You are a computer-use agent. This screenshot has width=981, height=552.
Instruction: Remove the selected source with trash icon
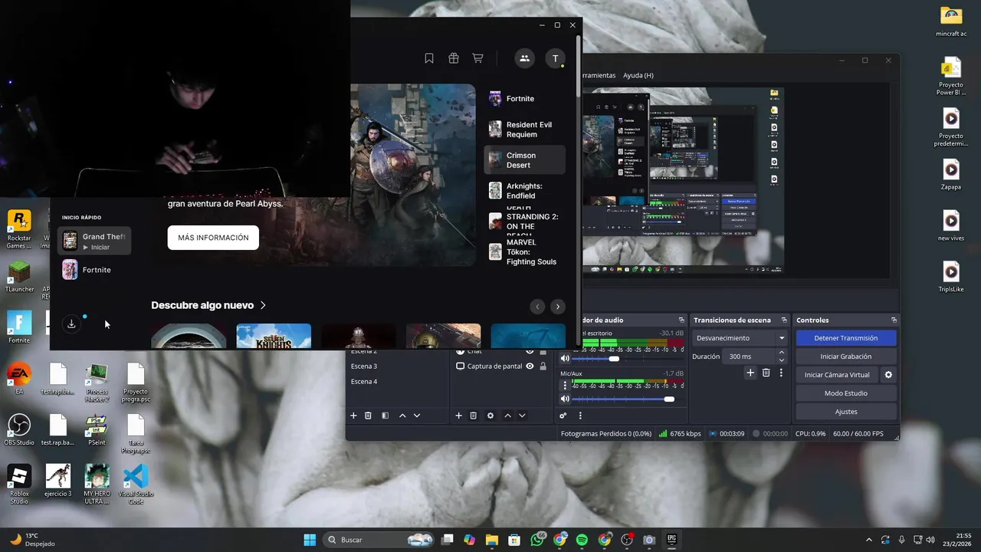[x=473, y=416]
